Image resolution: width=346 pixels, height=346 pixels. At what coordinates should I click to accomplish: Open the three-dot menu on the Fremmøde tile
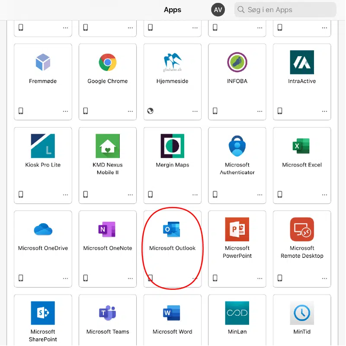pos(65,111)
